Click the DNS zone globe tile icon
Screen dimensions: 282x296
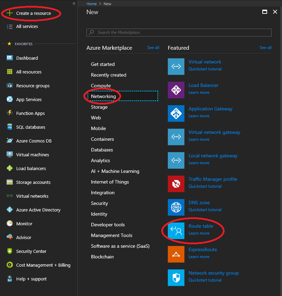pyautogui.click(x=176, y=207)
